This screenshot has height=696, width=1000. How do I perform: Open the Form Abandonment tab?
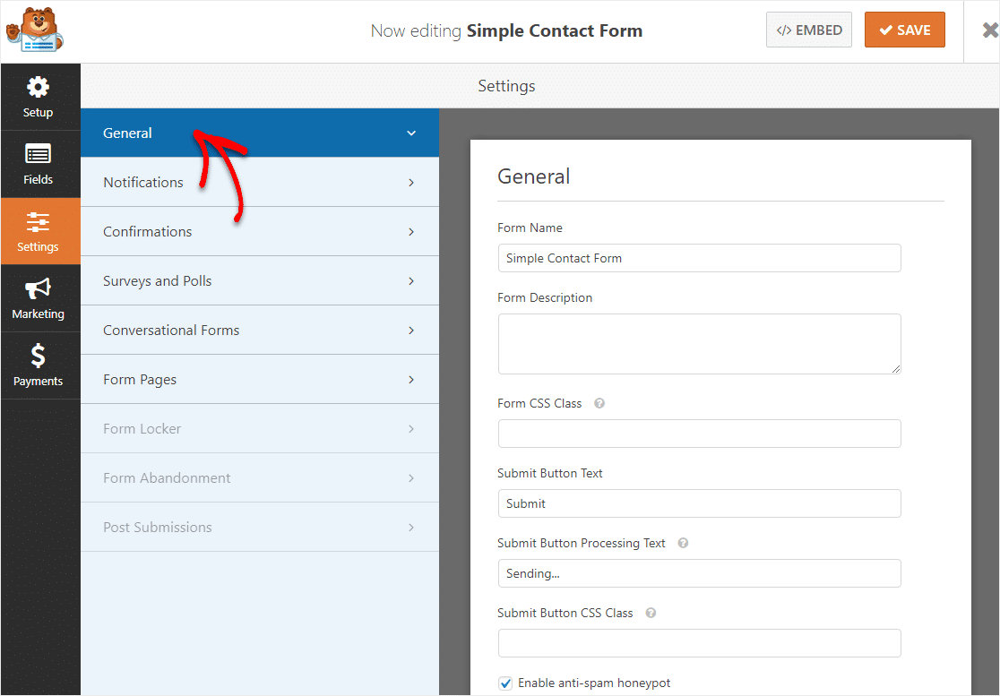pyautogui.click(x=260, y=478)
